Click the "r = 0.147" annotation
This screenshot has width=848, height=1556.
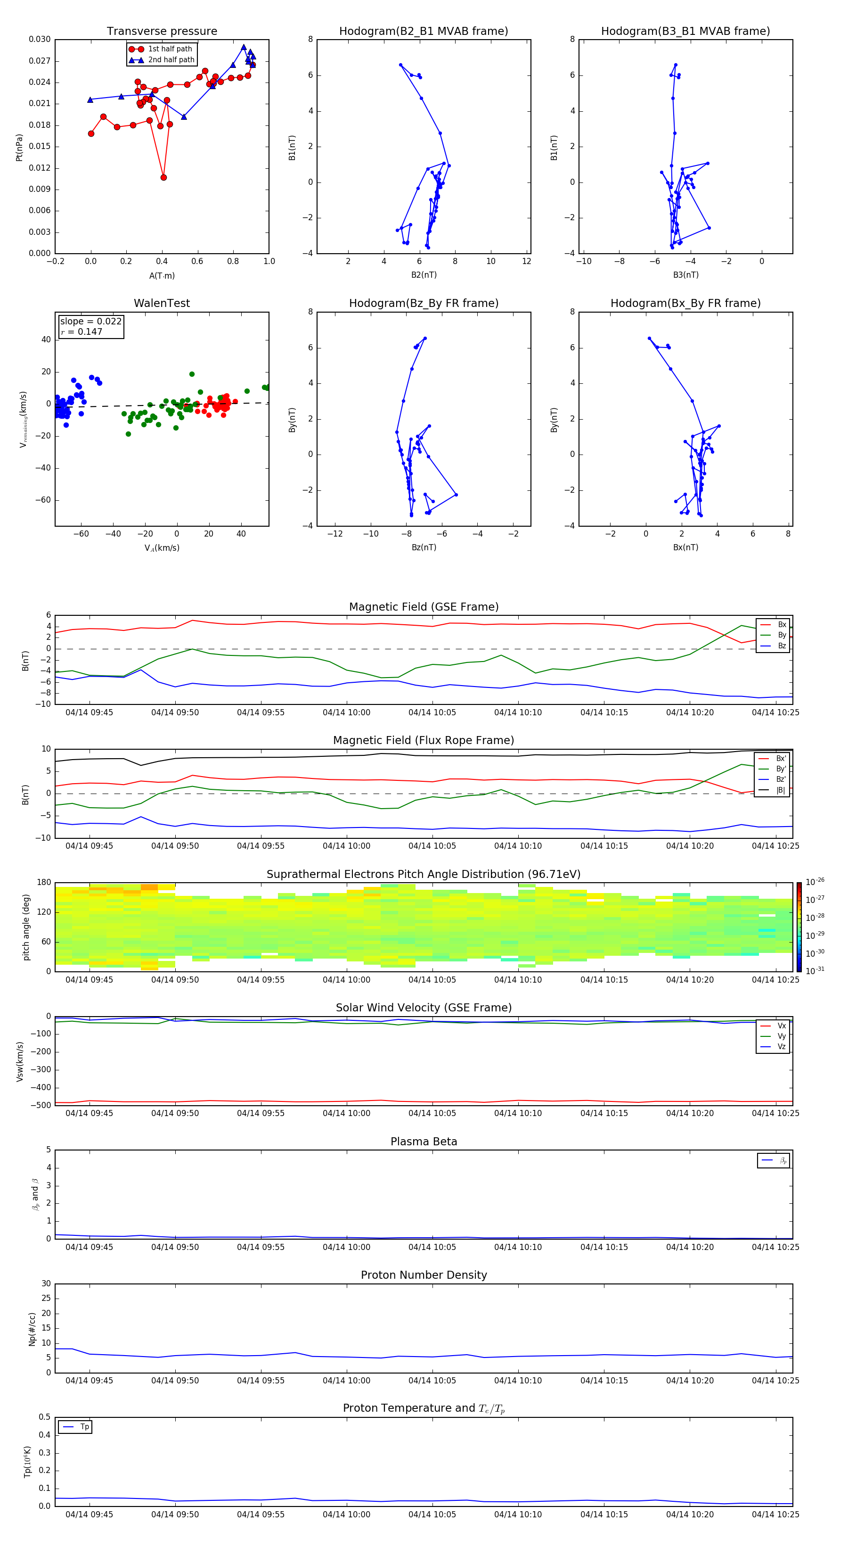tap(82, 331)
